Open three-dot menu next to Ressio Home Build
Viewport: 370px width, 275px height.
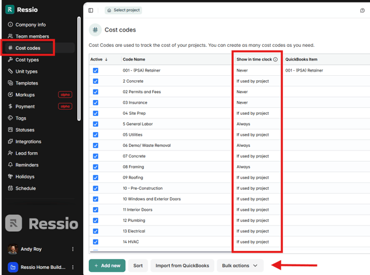[x=73, y=268]
